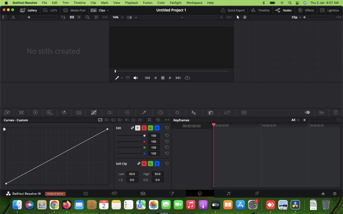Open the 3D stereoscopic palette
This screenshot has width=343, height=214.
tap(244, 113)
